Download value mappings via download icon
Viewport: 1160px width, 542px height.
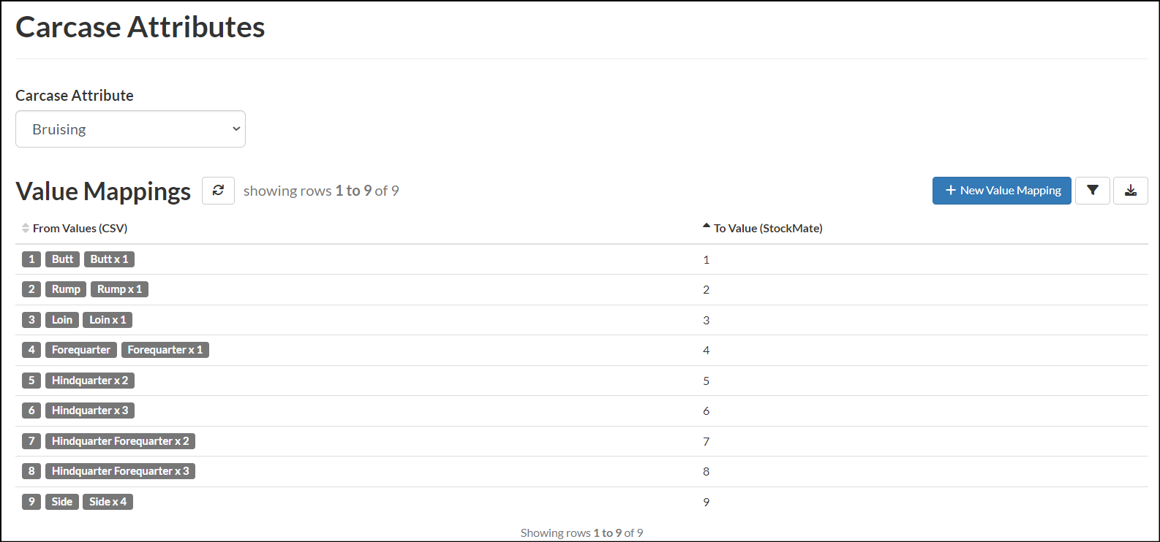[x=1131, y=191]
